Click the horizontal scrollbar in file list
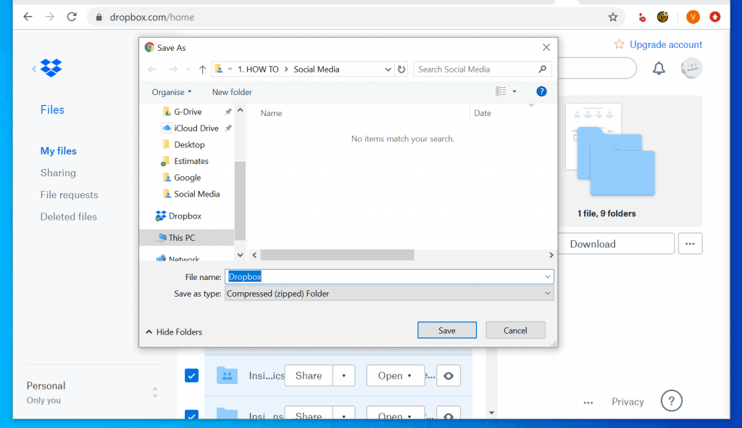742x428 pixels. click(x=337, y=255)
